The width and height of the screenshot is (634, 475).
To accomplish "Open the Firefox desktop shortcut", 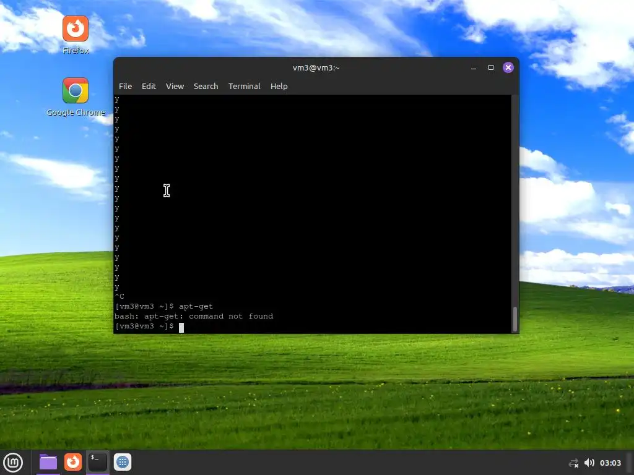I will pyautogui.click(x=75, y=35).
